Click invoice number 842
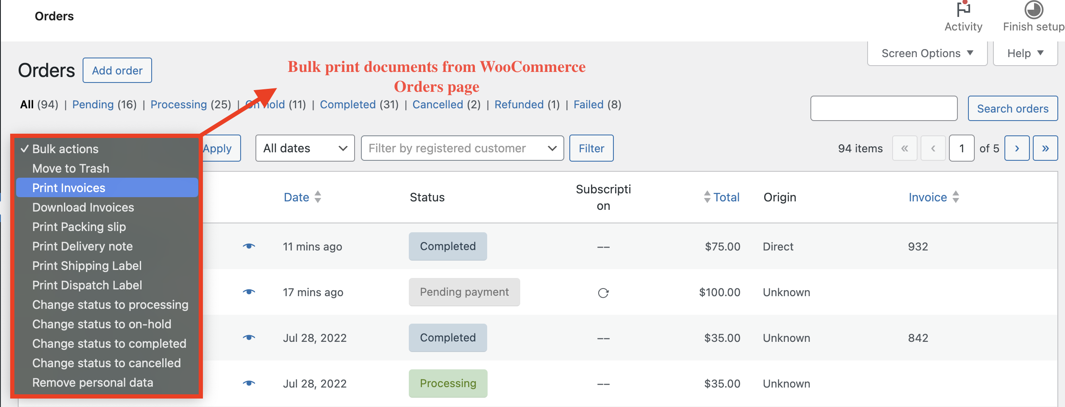This screenshot has height=407, width=1065. click(x=918, y=338)
